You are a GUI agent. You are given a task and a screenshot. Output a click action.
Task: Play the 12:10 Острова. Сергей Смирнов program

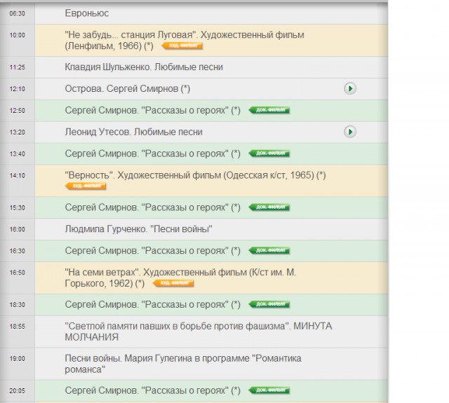click(349, 89)
